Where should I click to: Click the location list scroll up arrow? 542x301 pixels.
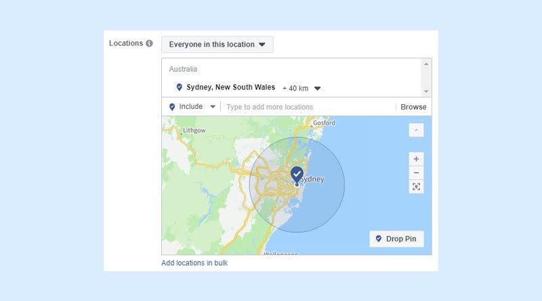(x=426, y=64)
